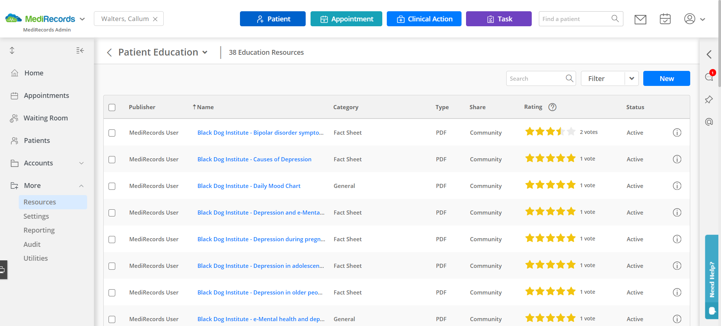
Task: Expand the Accounts sidebar section
Action: [x=81, y=163]
